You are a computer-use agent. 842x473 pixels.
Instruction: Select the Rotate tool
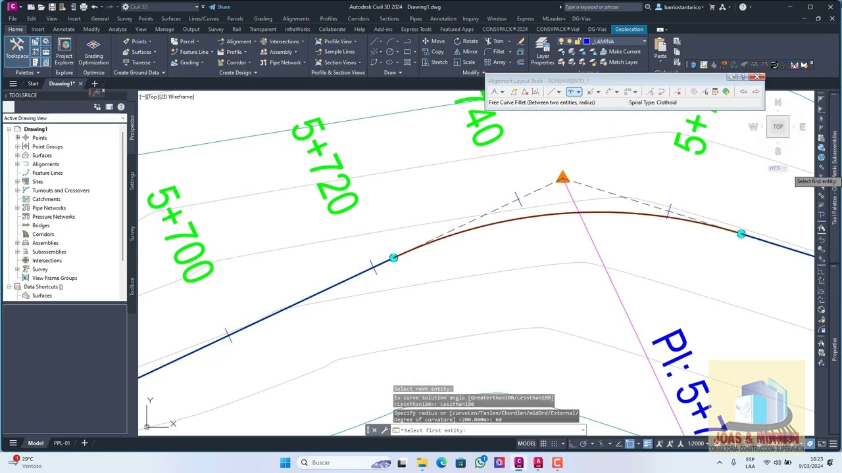click(466, 41)
